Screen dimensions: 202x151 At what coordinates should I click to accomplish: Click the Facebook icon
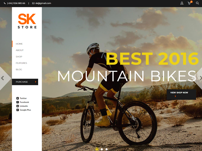pyautogui.click(x=17, y=102)
